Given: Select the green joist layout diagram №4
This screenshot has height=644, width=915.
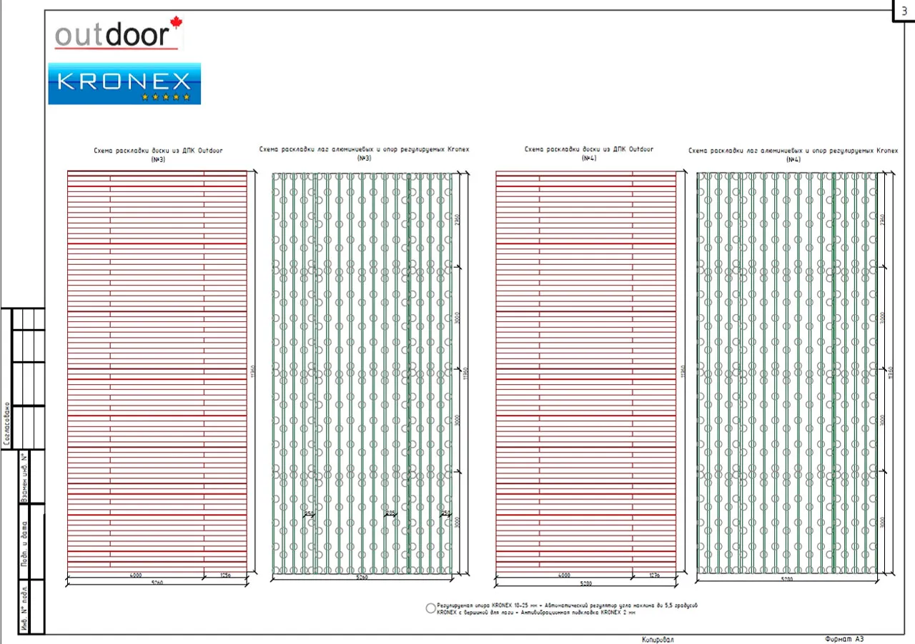Looking at the screenshot, I should [x=787, y=373].
